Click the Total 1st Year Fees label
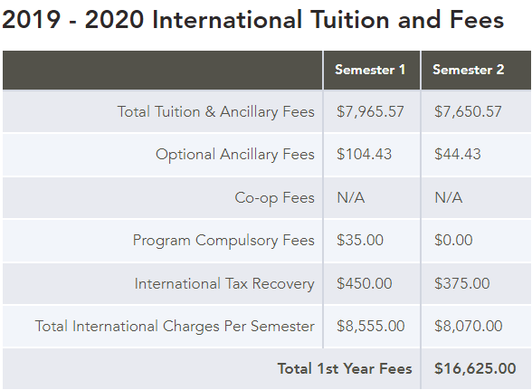 pos(345,368)
